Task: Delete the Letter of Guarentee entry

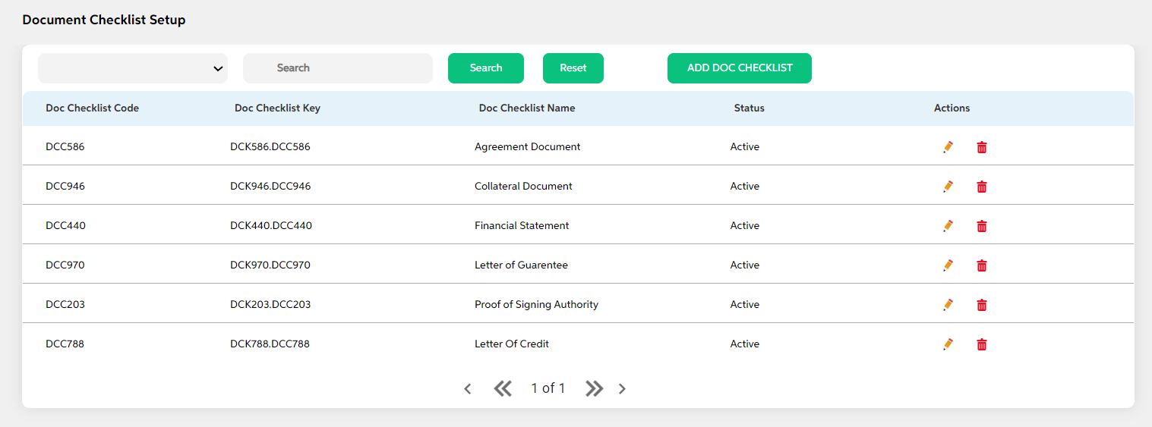Action: pos(982,265)
